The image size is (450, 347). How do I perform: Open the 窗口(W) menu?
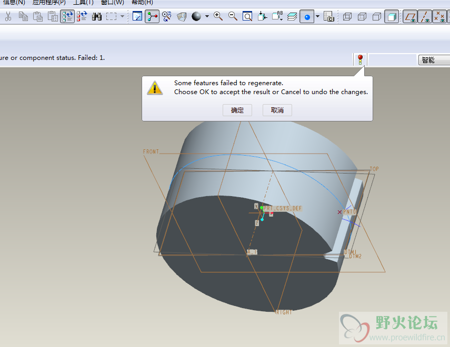point(113,3)
